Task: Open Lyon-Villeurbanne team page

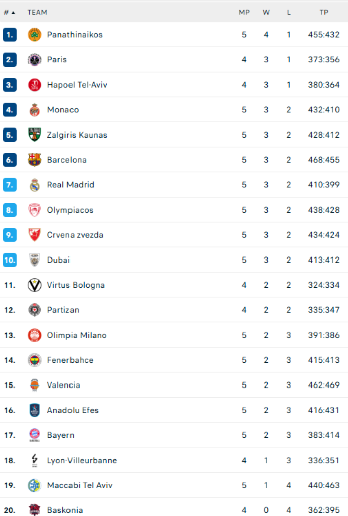Action: click(x=82, y=460)
